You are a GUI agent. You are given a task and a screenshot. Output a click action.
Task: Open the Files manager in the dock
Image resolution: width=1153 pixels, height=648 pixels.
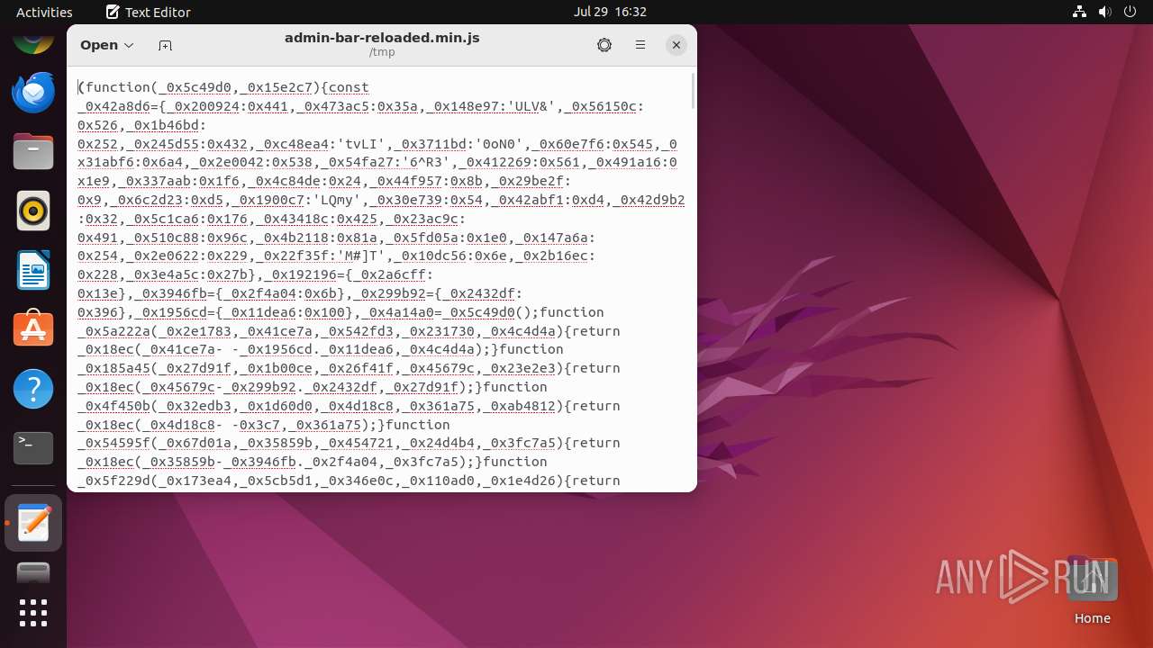(33, 151)
